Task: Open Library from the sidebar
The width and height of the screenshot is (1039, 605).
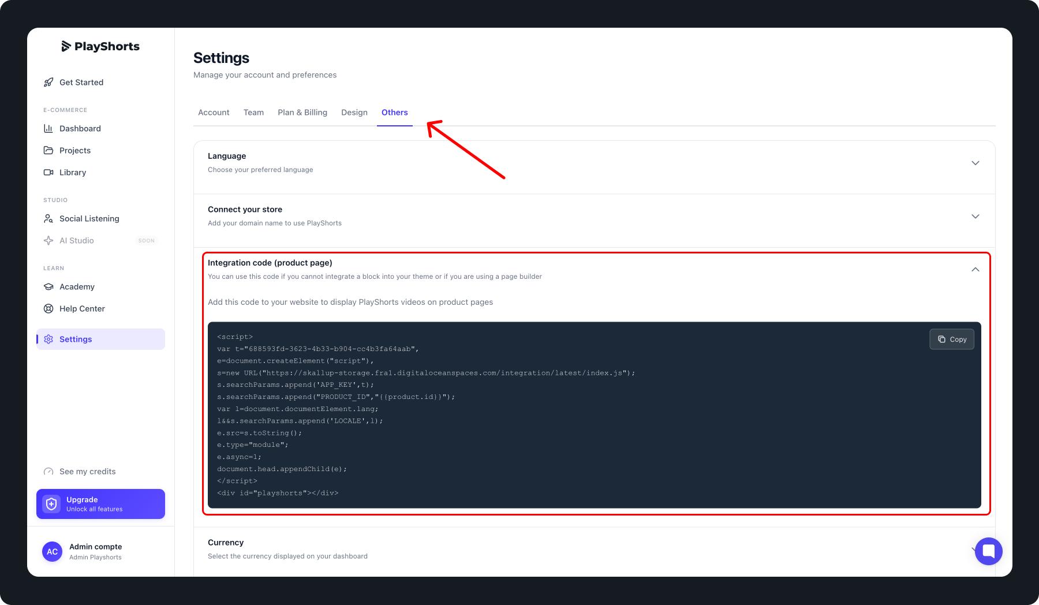Action: [101, 172]
